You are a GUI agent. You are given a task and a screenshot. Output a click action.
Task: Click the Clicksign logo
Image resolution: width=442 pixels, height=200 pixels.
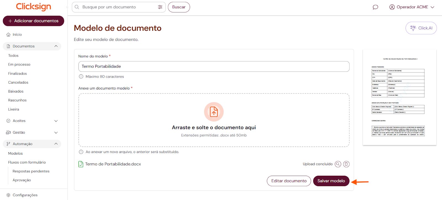pyautogui.click(x=33, y=7)
